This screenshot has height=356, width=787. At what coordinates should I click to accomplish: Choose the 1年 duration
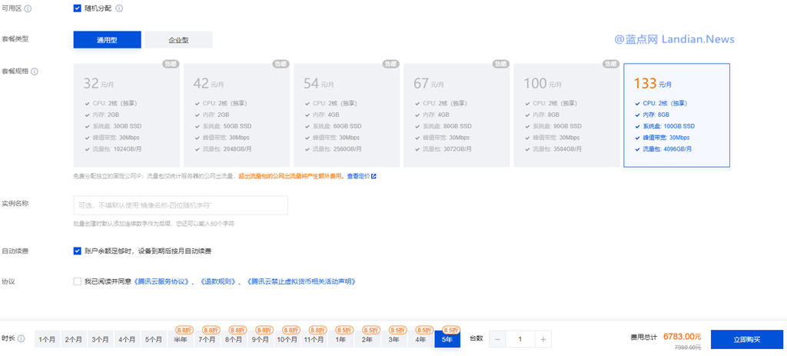[x=340, y=339]
